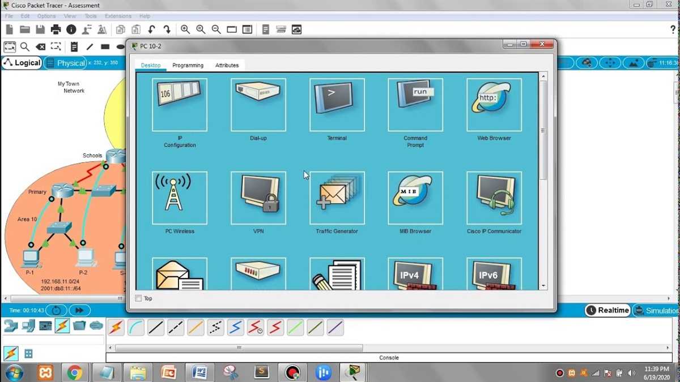
Task: Select the End Devices category
Action: pos(28,325)
